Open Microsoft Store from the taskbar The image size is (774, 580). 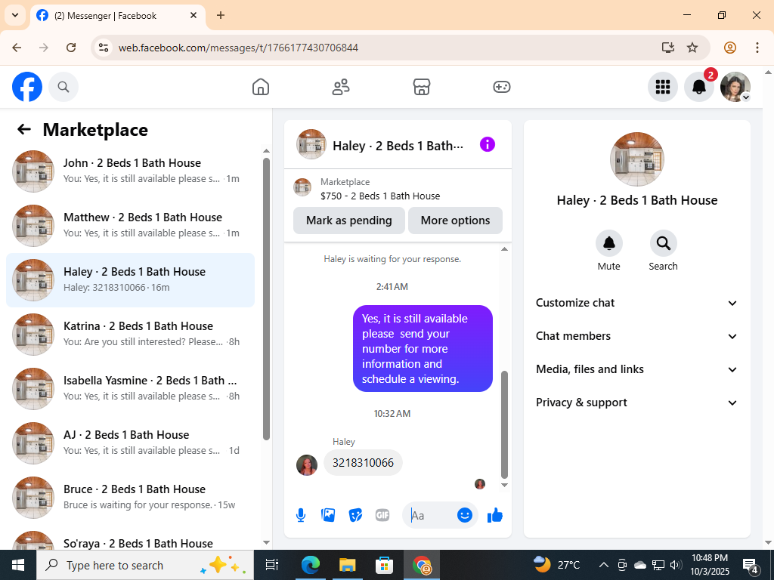pyautogui.click(x=385, y=565)
